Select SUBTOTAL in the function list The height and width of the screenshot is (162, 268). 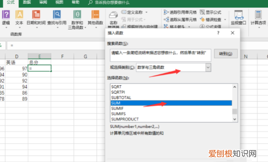171,98
